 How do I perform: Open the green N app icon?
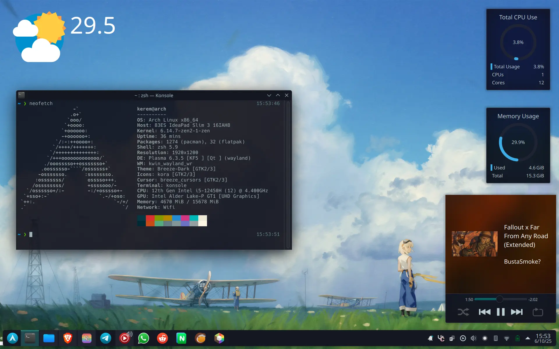coord(181,338)
